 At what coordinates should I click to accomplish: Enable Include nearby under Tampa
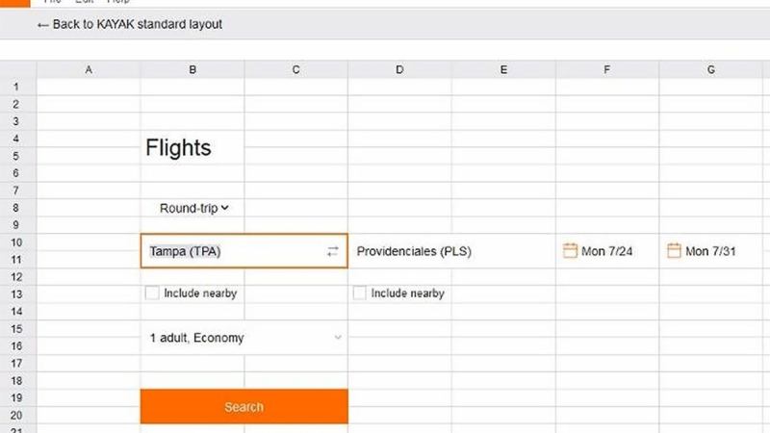pos(152,293)
